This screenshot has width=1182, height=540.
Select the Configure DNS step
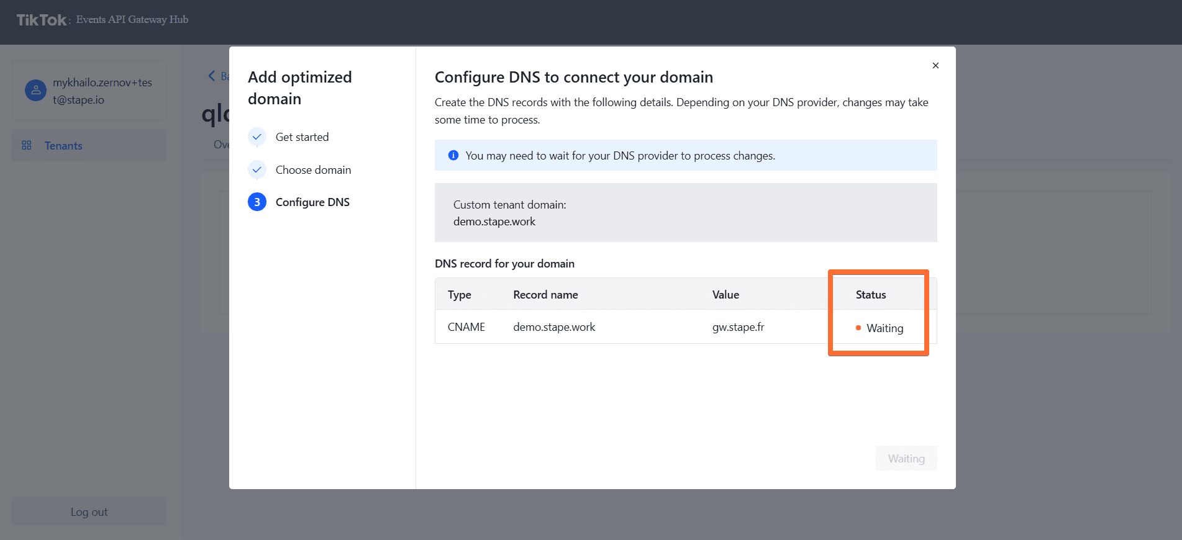[312, 202]
